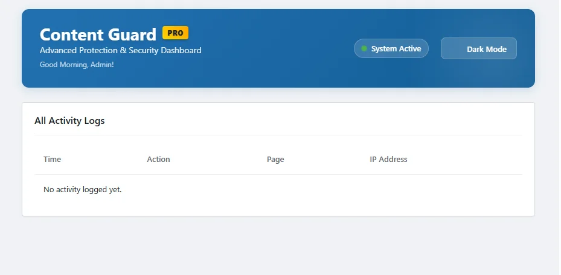Screen dimensions: 561x275
Task: Click the Content Guard title
Action: [98, 34]
